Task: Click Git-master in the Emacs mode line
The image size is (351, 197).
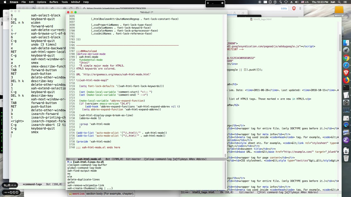Action: coord(133,159)
